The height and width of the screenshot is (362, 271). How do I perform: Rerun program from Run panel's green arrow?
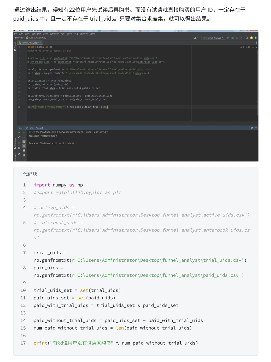pyautogui.click(x=19, y=132)
